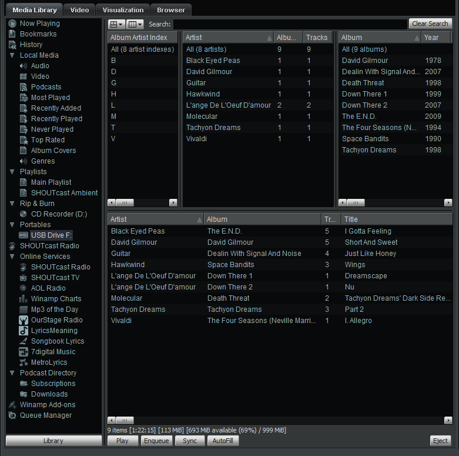Click the CD Recorder disc icon
Image resolution: width=459 pixels, height=456 pixels.
tap(23, 214)
